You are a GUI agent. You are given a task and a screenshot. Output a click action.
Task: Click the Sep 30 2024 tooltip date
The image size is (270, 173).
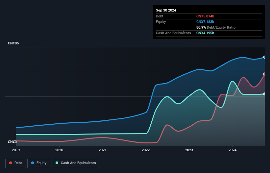(x=166, y=10)
